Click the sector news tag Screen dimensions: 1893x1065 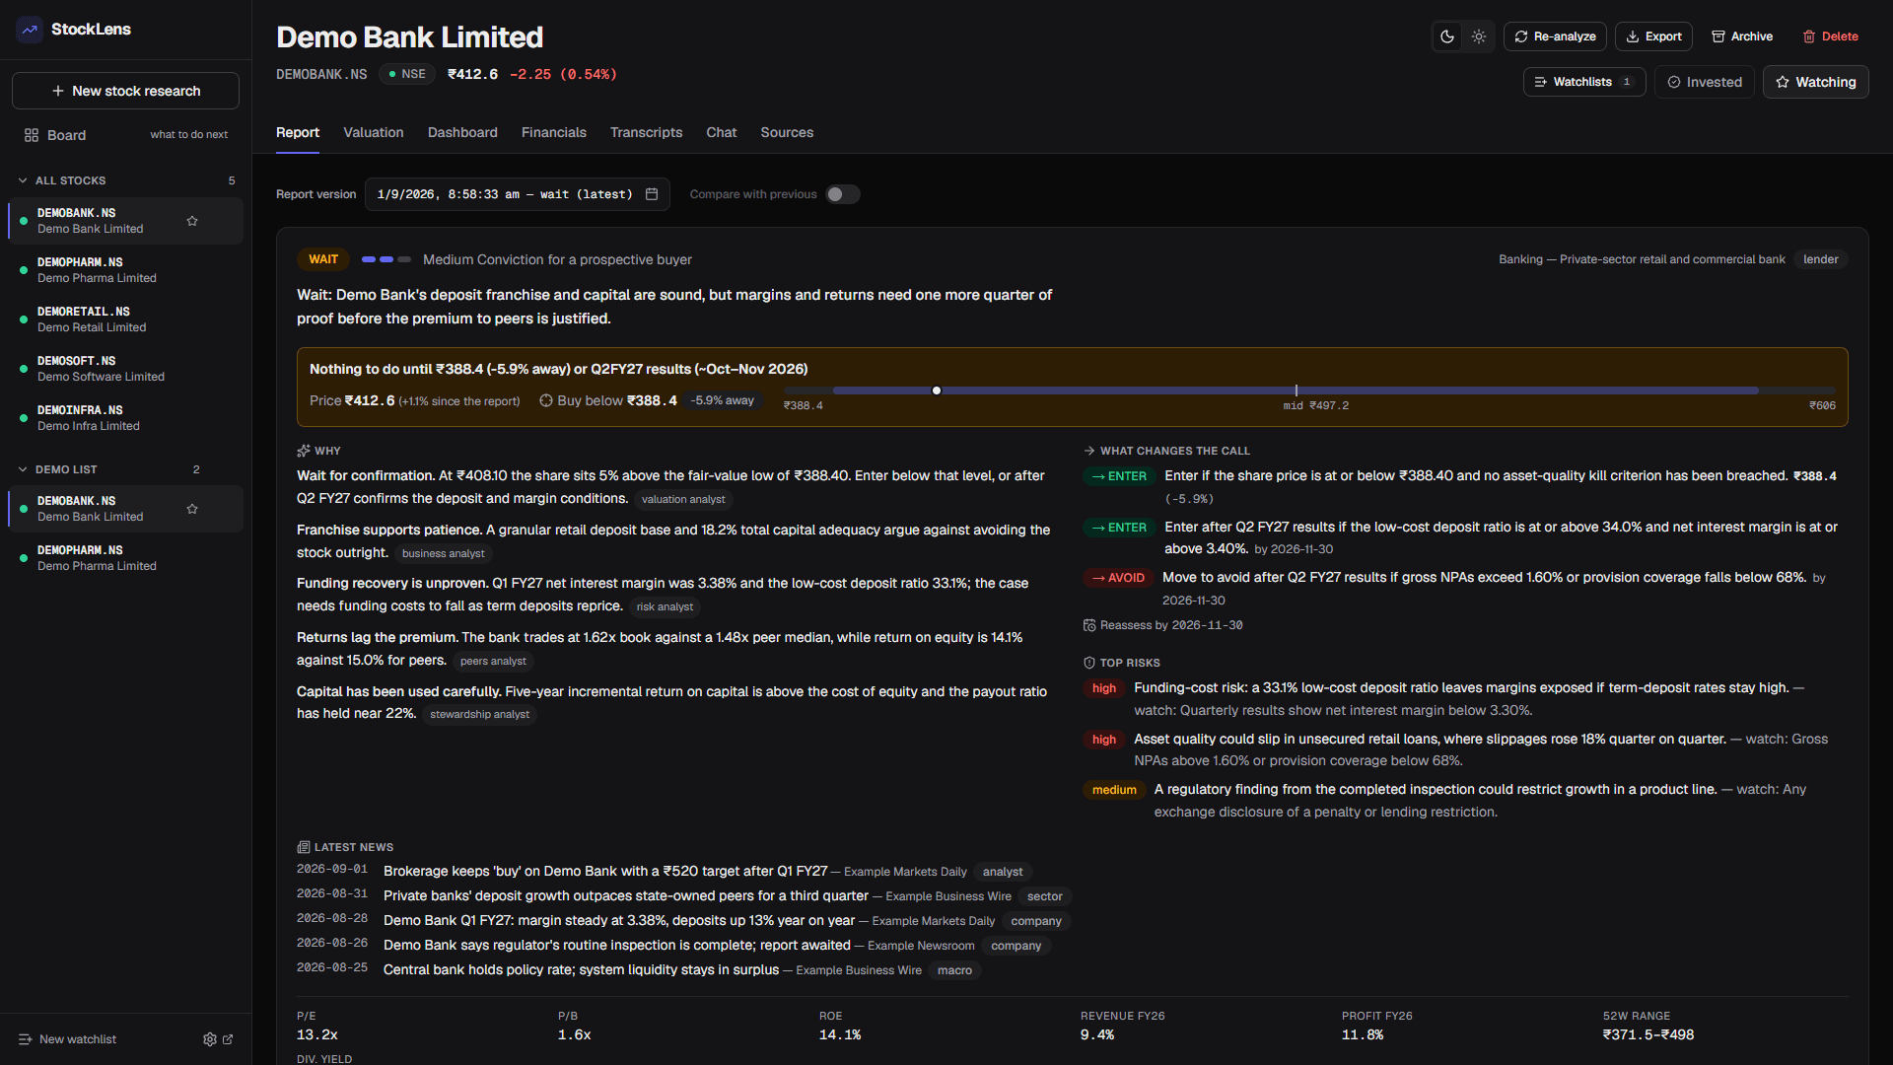(1045, 896)
